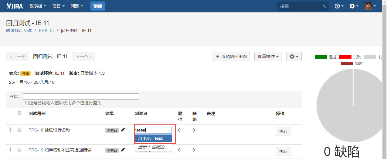
Task: Toggle the select-all checkbox in table header
Action: (19, 113)
